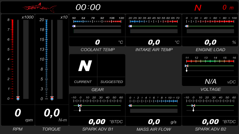This screenshot has height=134, width=239.
Task: Click the engine load red scale bar
Action: pyautogui.click(x=210, y=22)
